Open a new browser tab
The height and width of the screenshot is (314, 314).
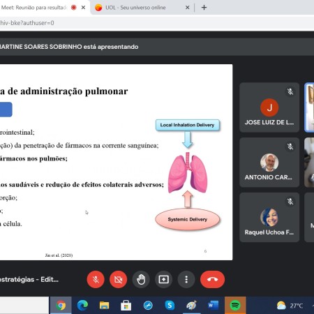[204, 8]
